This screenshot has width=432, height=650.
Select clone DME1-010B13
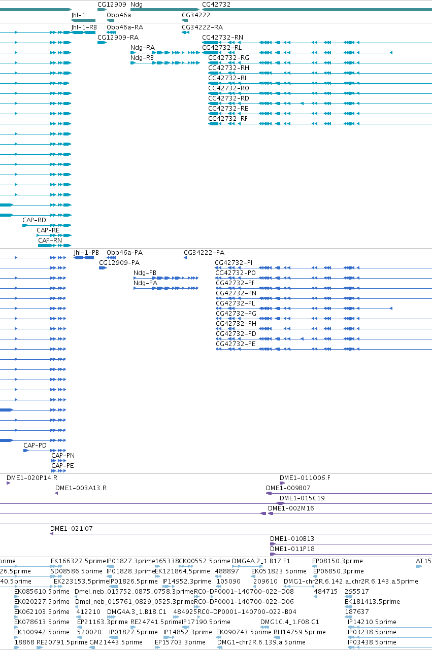click(x=292, y=539)
